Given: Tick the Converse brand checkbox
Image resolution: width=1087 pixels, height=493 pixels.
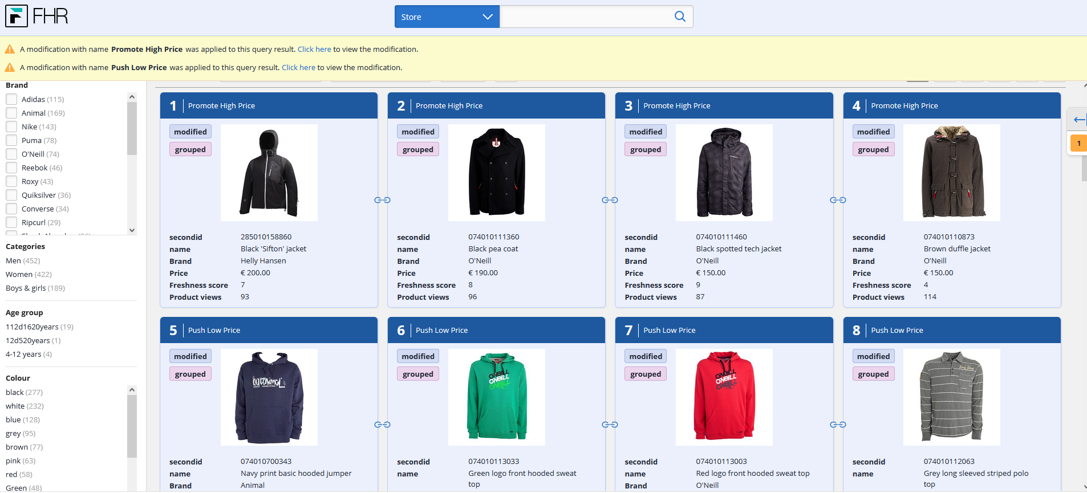Looking at the screenshot, I should pos(11,209).
